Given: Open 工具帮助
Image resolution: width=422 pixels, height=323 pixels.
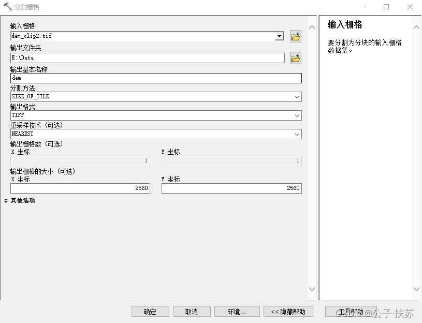Looking at the screenshot, I should point(351,312).
